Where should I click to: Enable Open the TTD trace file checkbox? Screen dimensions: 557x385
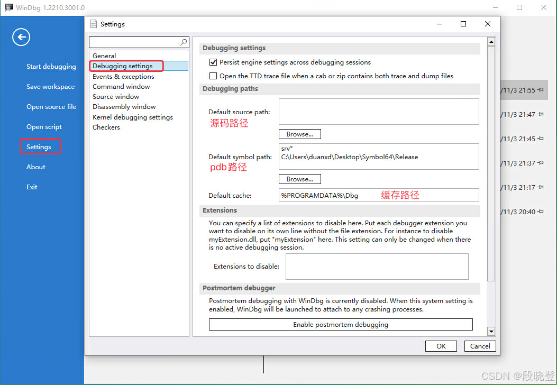[x=213, y=76]
